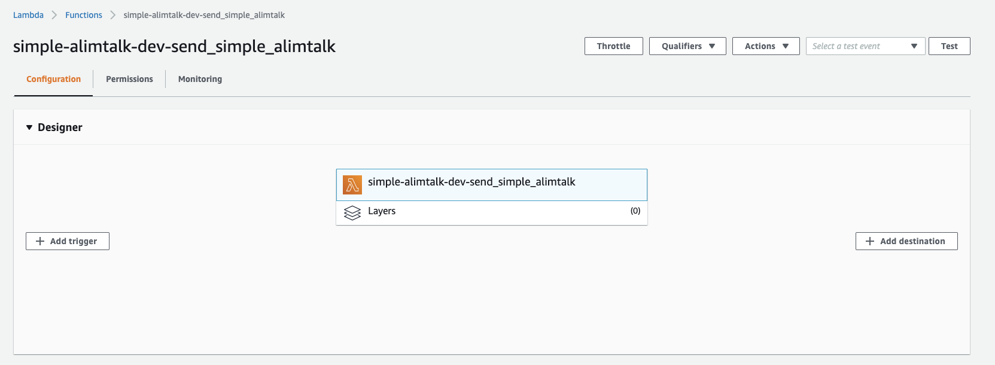
Task: Click the Actions dropdown caret icon
Action: pyautogui.click(x=785, y=45)
